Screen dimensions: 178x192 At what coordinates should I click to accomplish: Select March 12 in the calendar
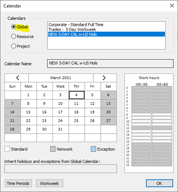93,104
